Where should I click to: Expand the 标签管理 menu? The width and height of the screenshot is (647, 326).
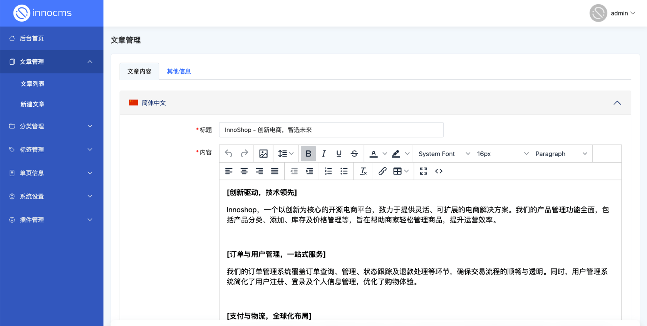click(x=52, y=150)
